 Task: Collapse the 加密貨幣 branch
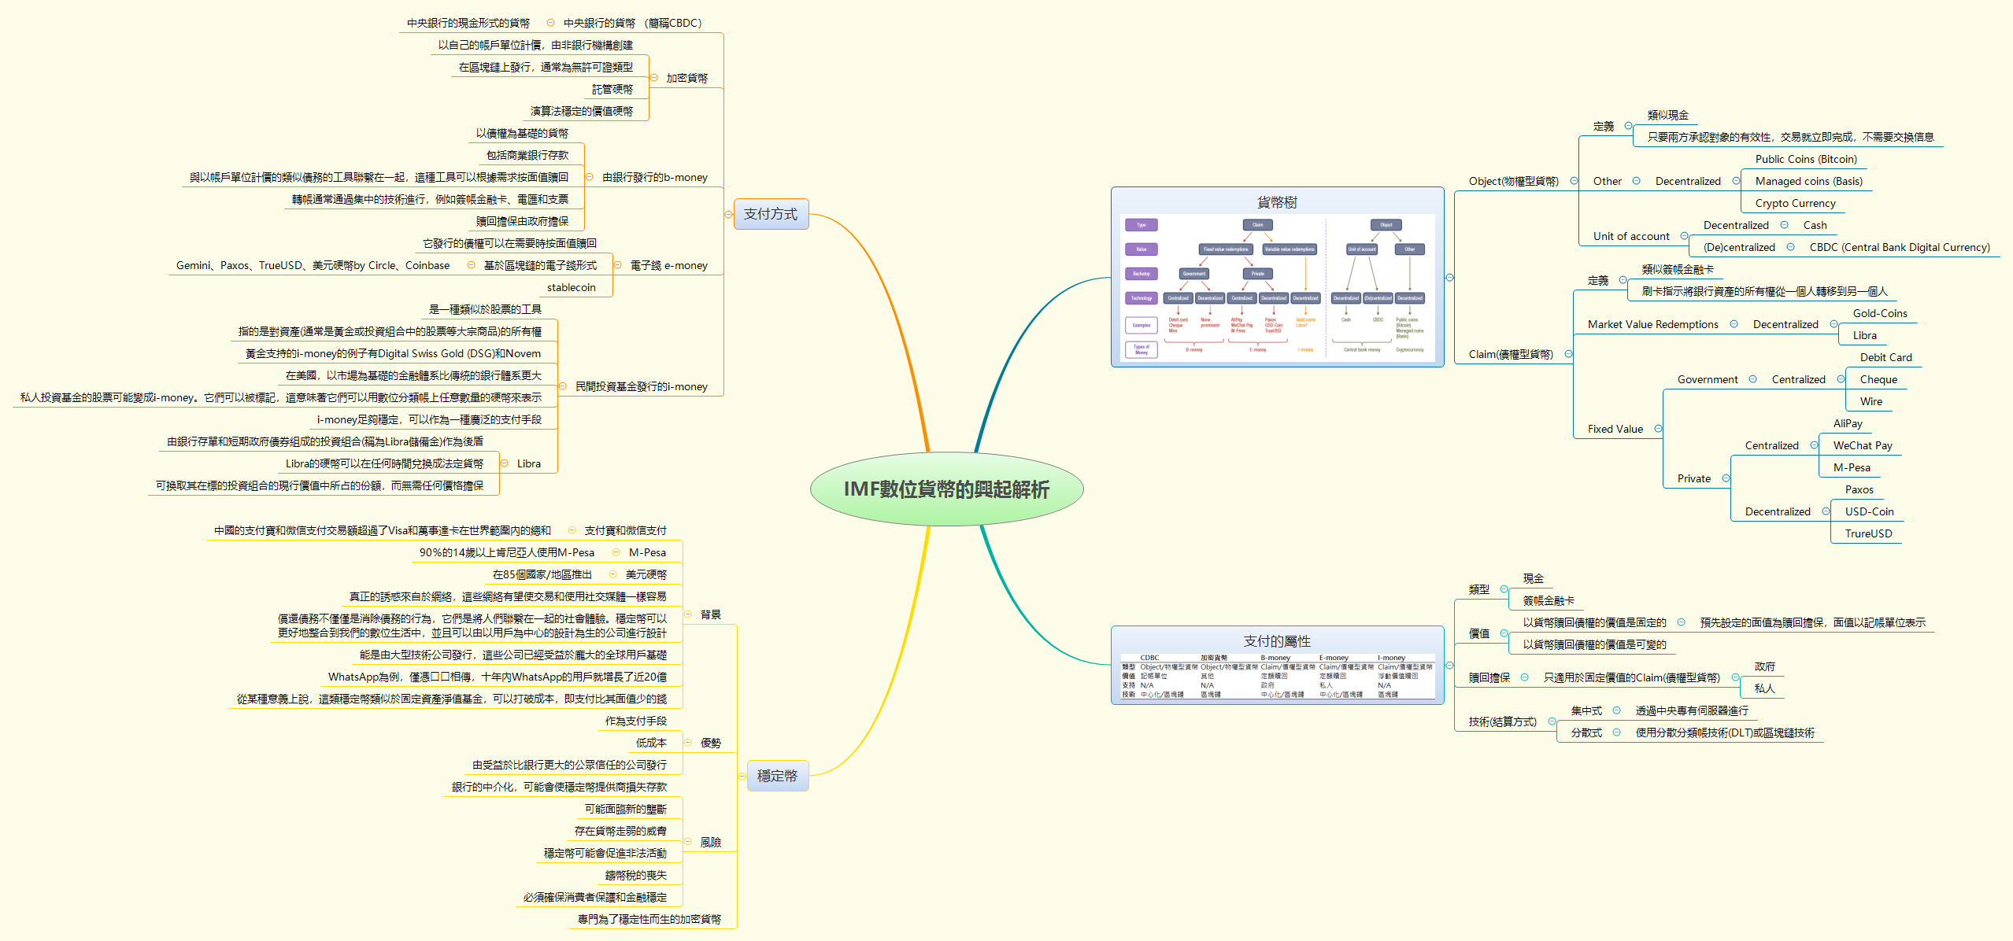pos(652,78)
